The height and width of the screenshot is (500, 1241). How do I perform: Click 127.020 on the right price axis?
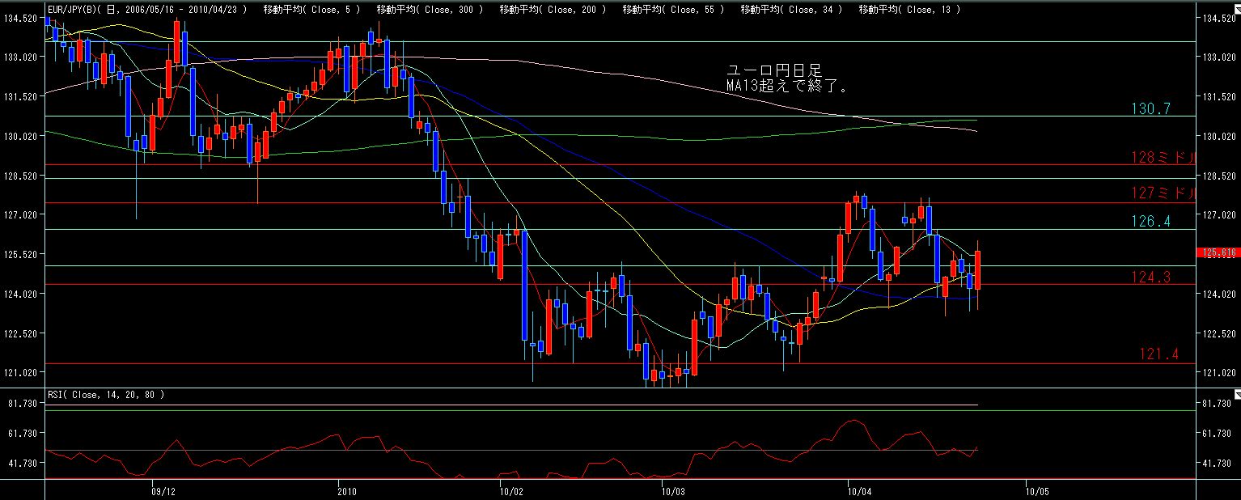click(1219, 215)
